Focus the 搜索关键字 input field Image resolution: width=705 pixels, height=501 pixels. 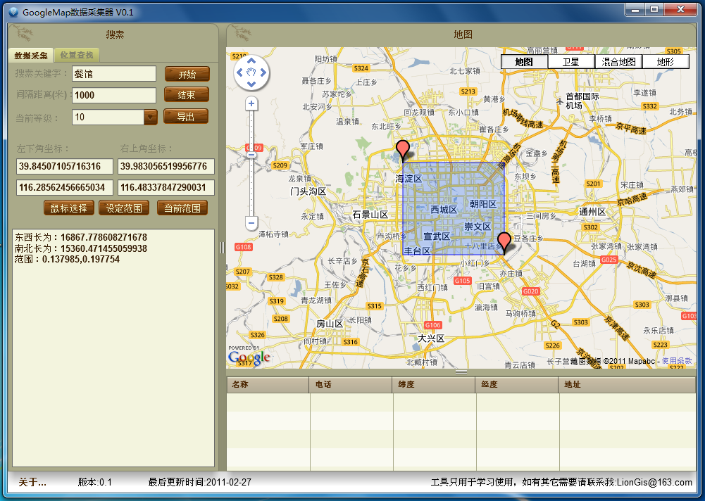[114, 74]
